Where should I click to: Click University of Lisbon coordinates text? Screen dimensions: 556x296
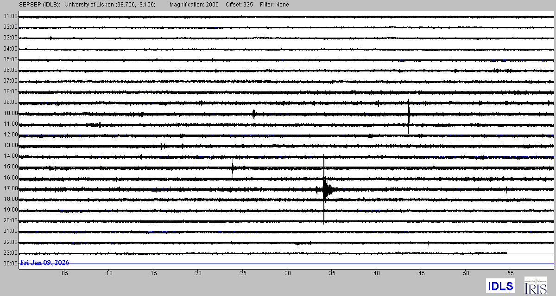pos(110,5)
